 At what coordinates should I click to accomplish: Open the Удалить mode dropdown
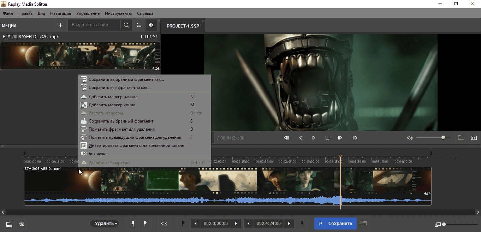tap(105, 223)
